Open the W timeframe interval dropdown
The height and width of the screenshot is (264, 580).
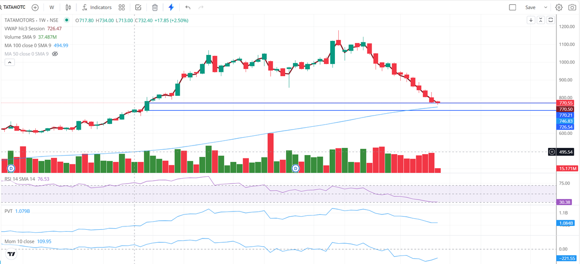[52, 7]
